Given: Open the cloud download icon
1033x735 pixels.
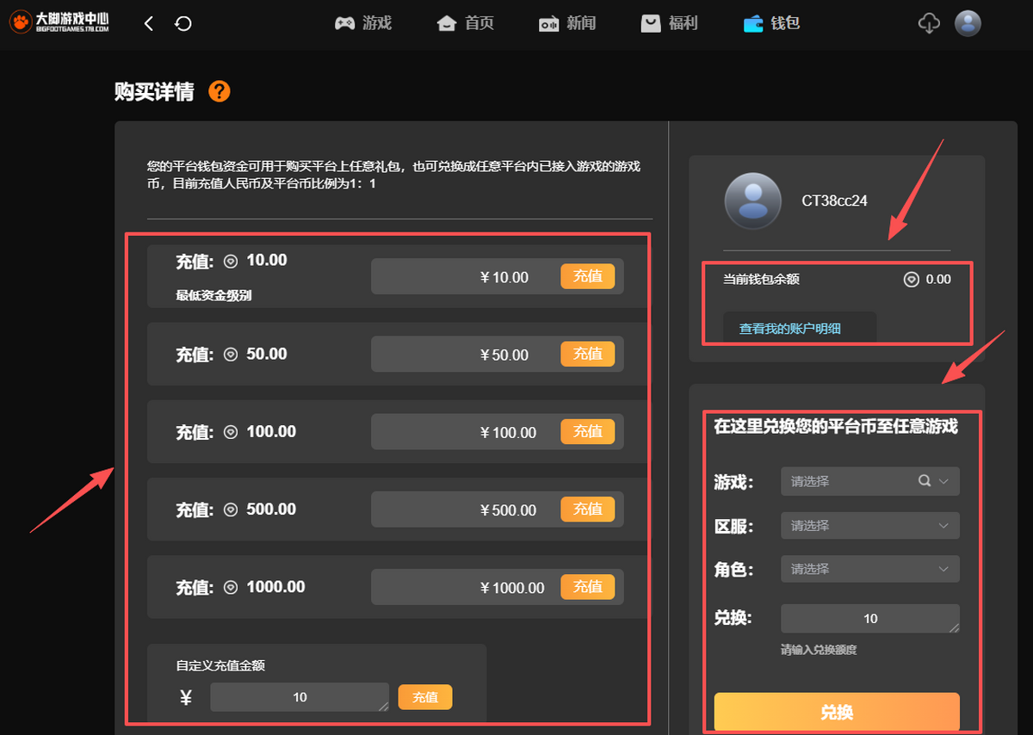Looking at the screenshot, I should (929, 23).
